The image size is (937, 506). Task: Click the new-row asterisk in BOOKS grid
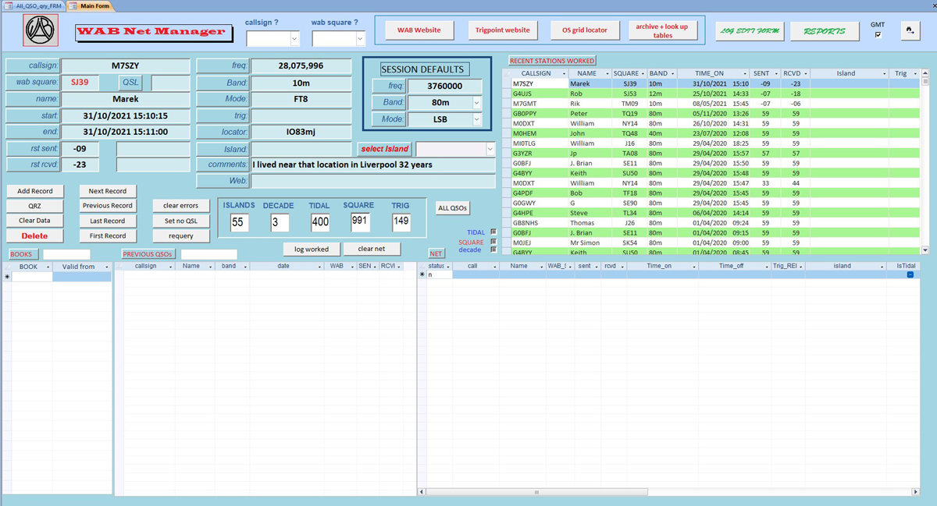click(8, 277)
